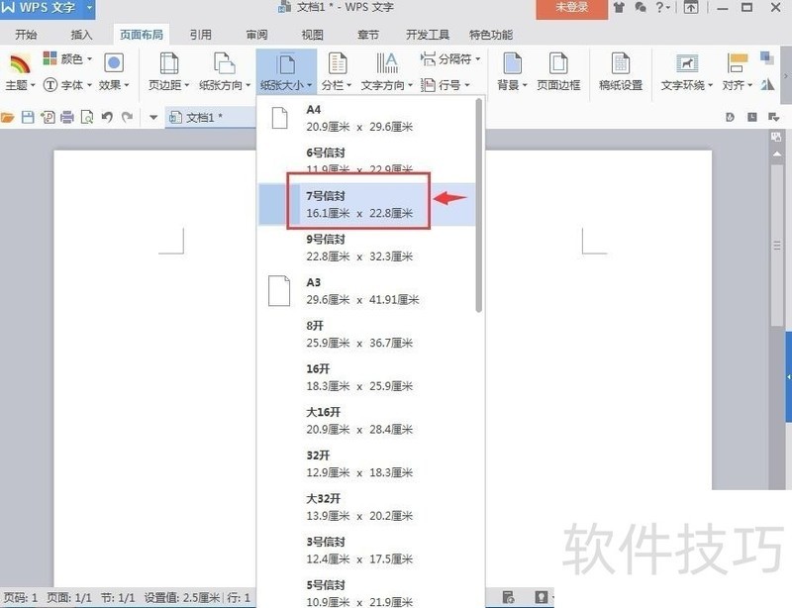The width and height of the screenshot is (792, 608).
Task: Expand the blue side task pane handle
Action: pos(788,377)
